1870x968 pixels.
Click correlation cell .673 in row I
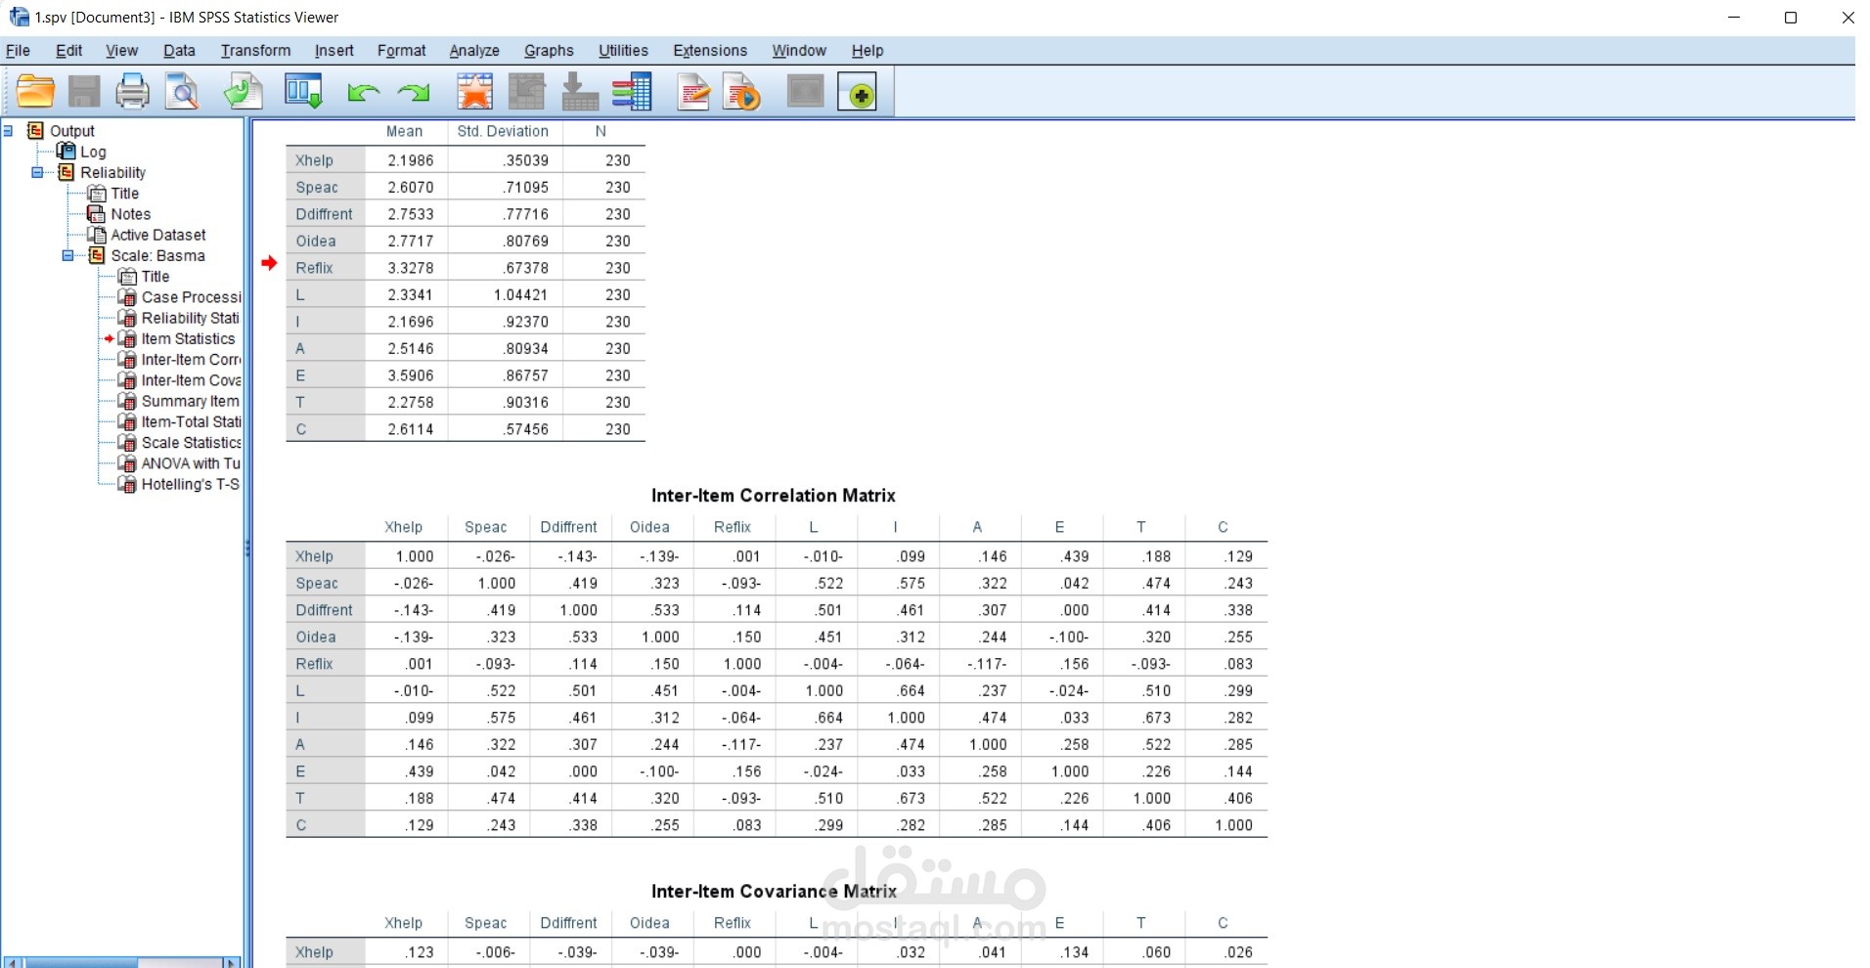(x=1157, y=718)
